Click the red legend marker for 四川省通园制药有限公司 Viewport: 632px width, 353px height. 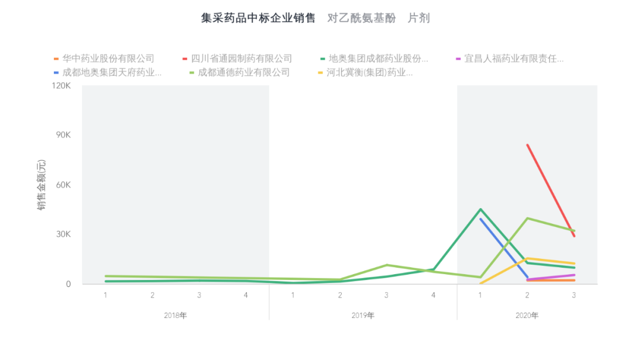coord(185,58)
